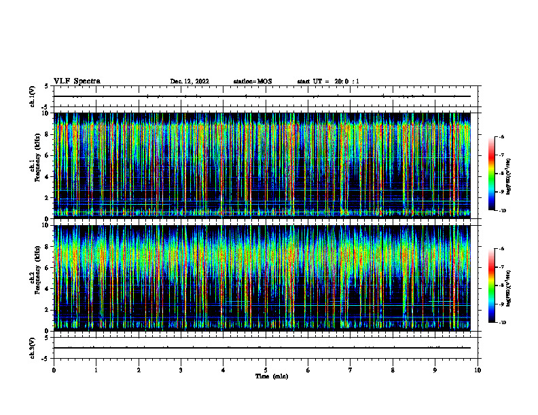Screen dimensions: 538x415
Task: Click the "VLF Spectra" title text
Action: [77, 81]
